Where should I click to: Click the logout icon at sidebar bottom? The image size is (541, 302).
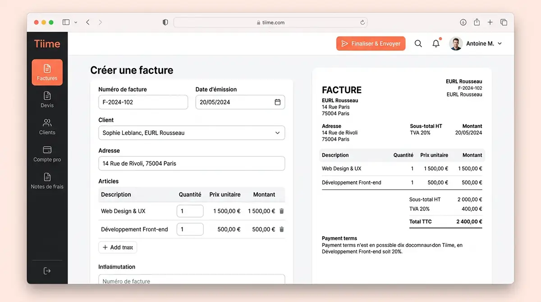tap(47, 271)
